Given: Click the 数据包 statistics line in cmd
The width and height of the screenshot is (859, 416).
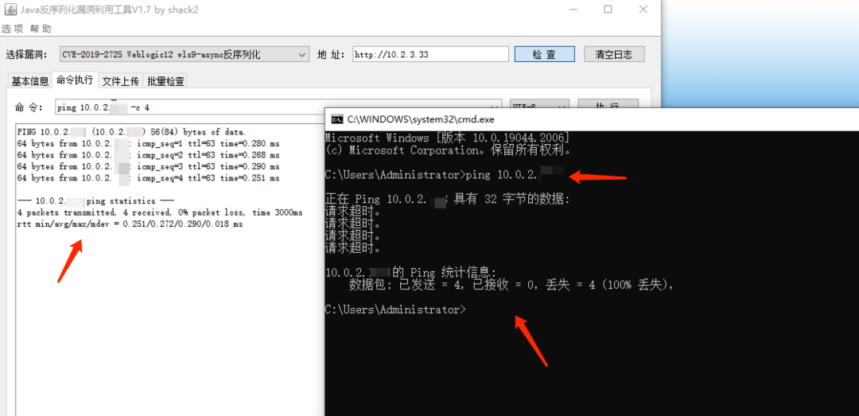Looking at the screenshot, I should pyautogui.click(x=511, y=285).
